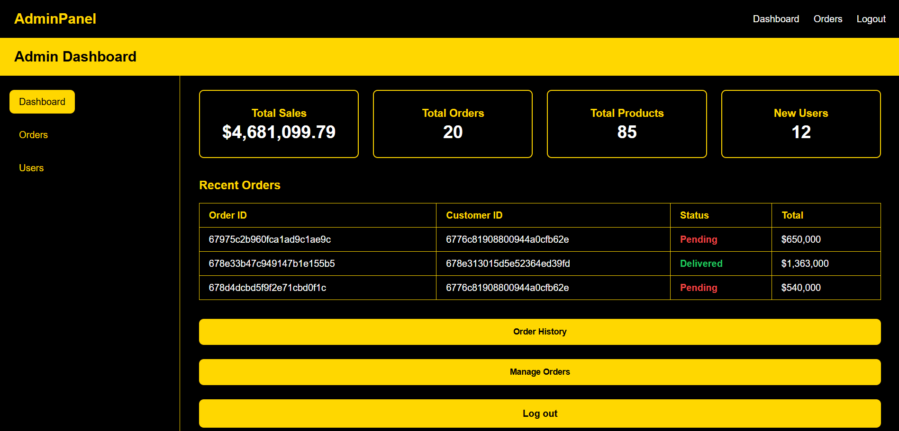Image resolution: width=899 pixels, height=431 pixels.
Task: Click the Total Sales card
Action: [279, 123]
